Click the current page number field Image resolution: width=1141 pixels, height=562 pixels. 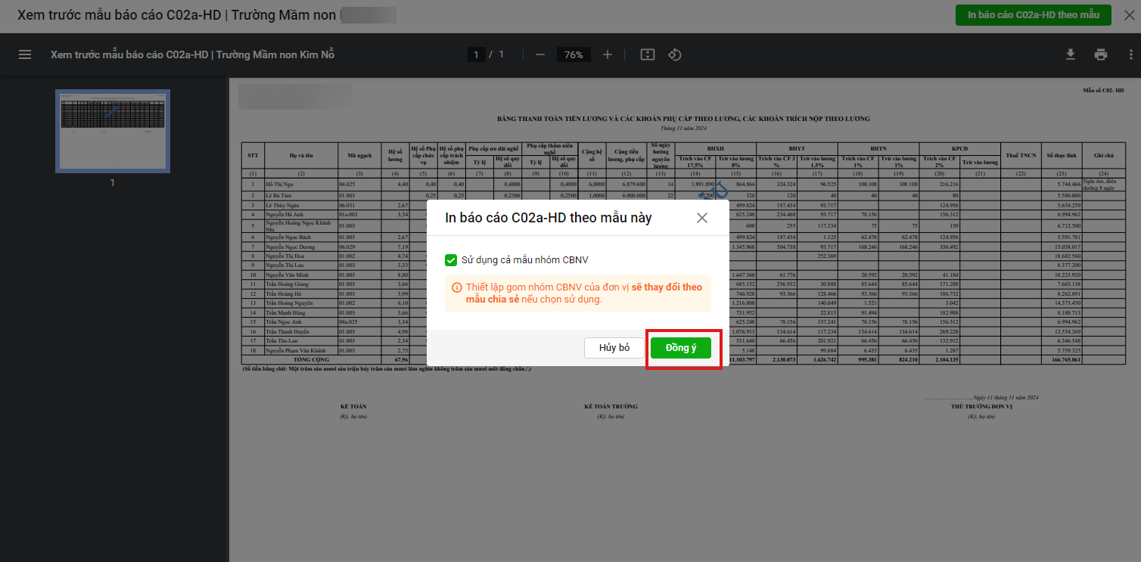pyautogui.click(x=476, y=54)
